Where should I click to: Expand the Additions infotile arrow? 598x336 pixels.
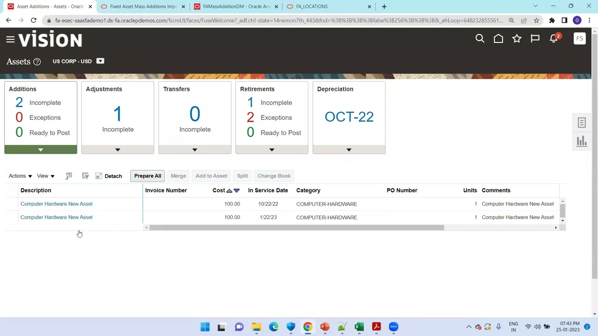click(x=41, y=150)
